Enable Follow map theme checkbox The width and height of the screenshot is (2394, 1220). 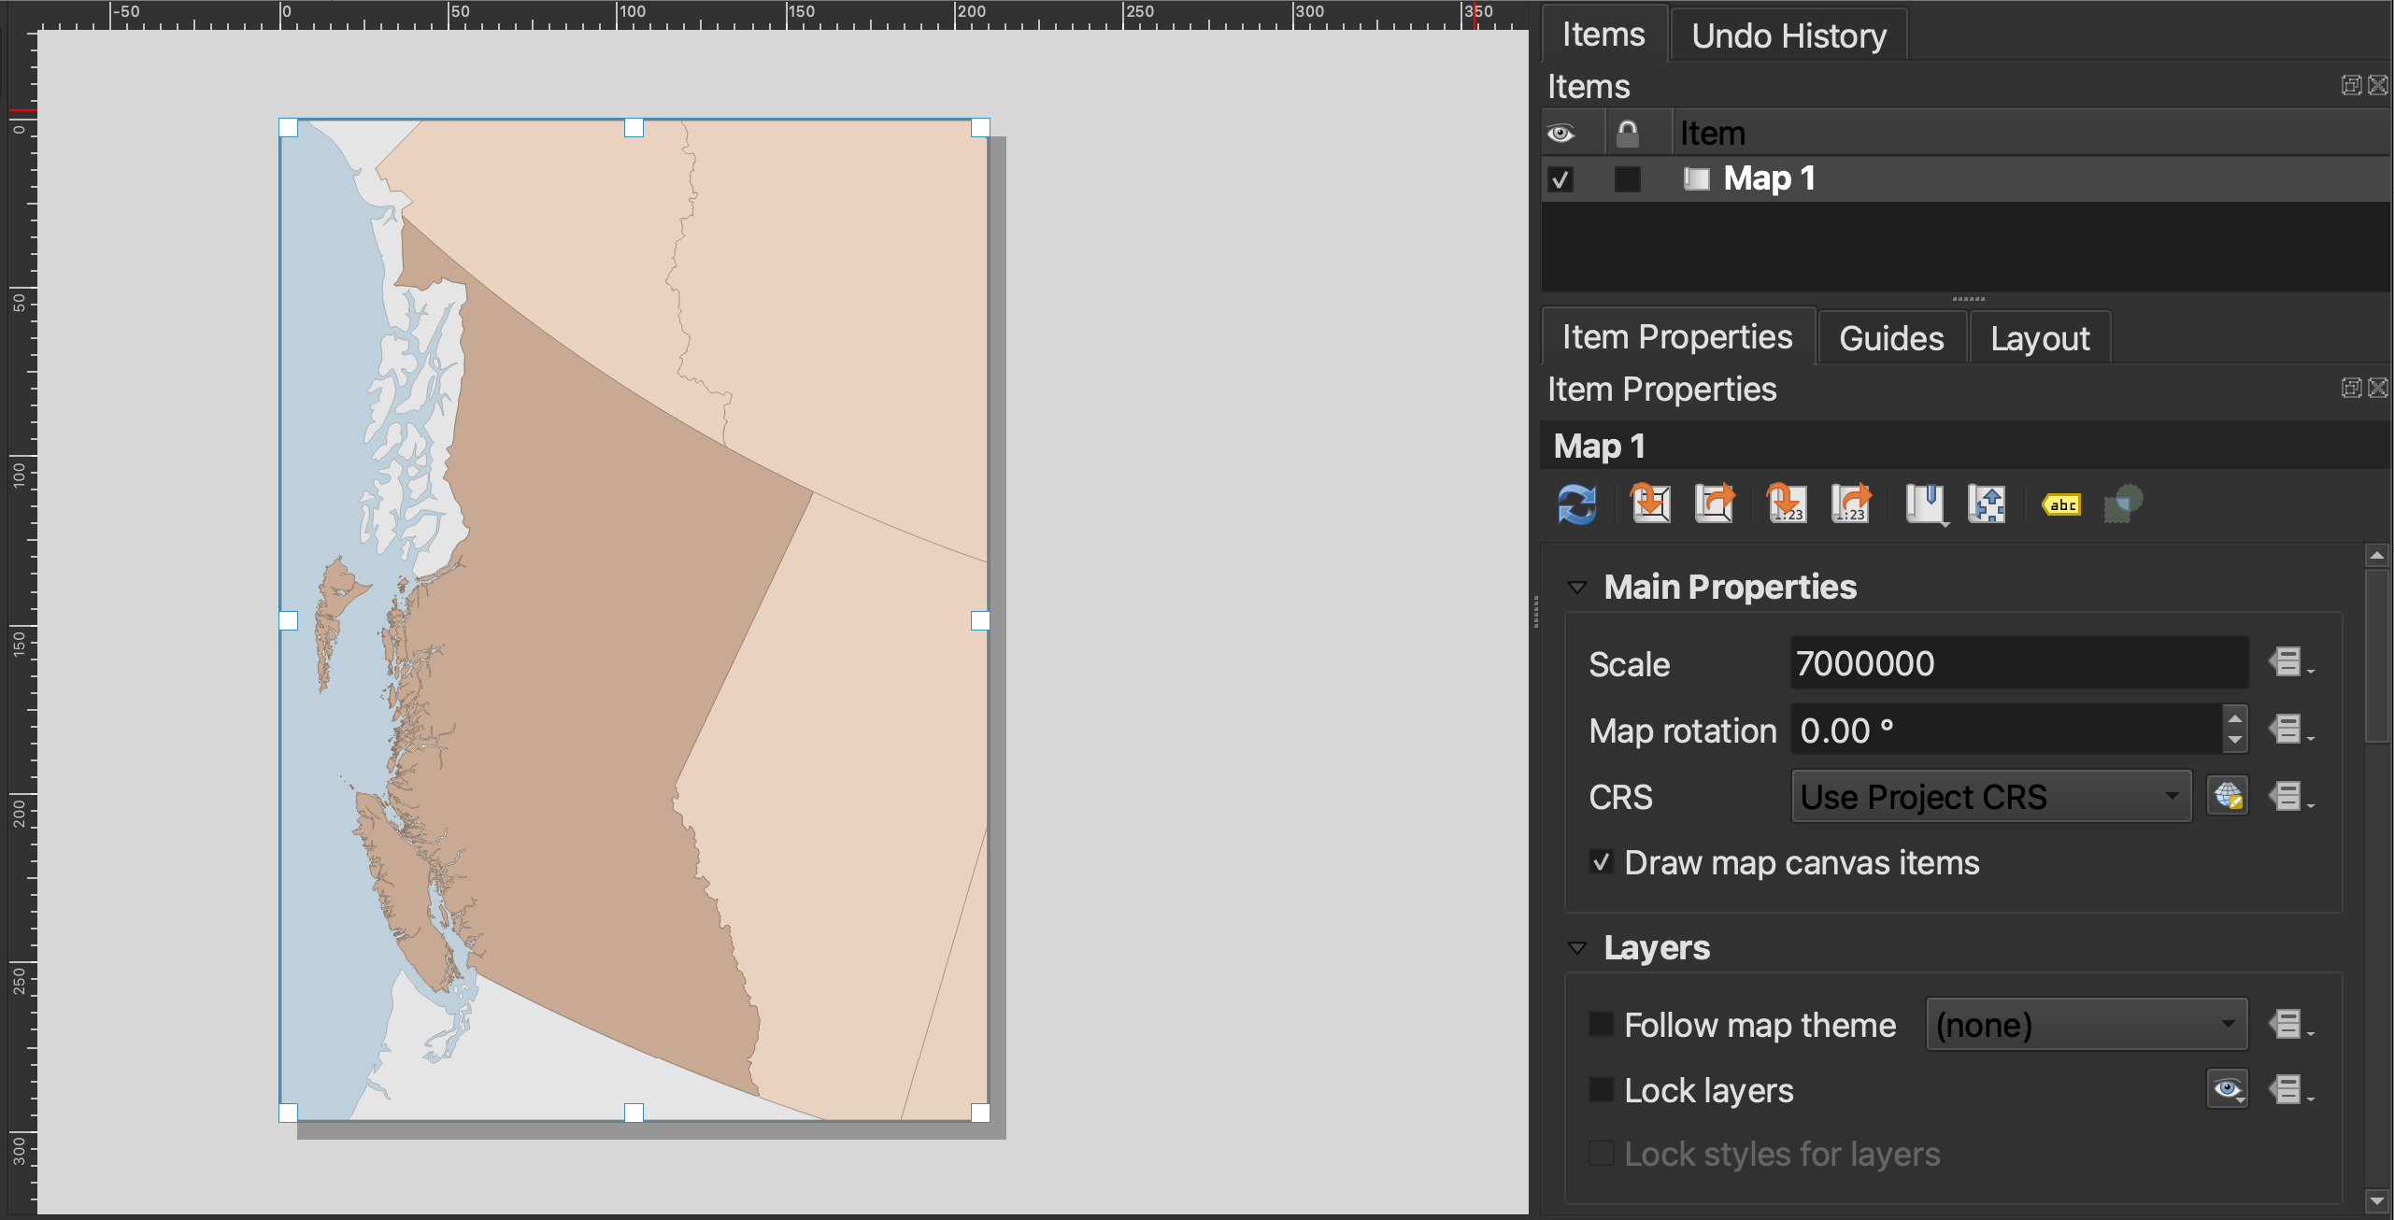(1602, 1025)
